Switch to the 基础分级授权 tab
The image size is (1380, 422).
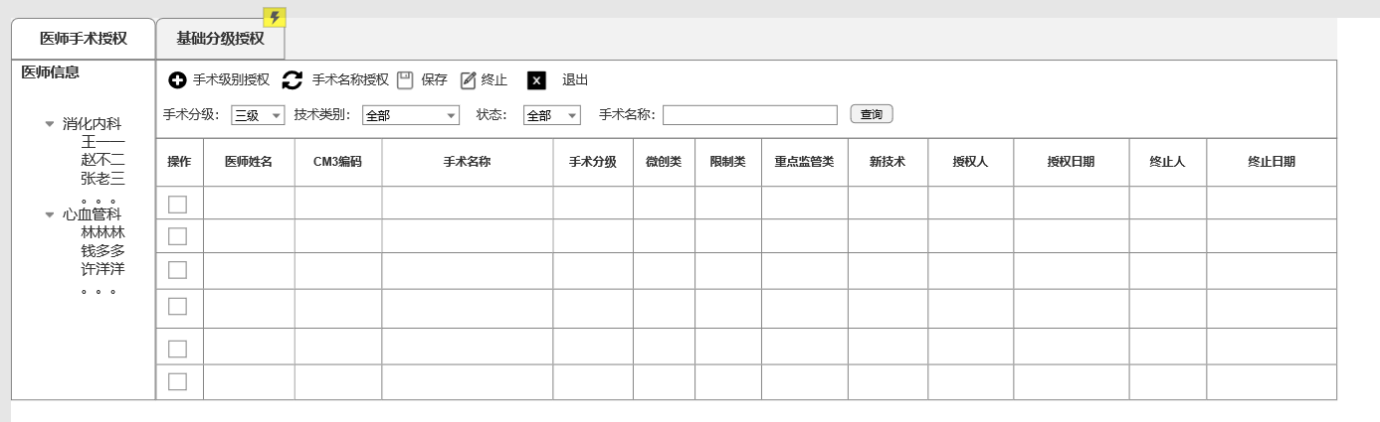(220, 39)
